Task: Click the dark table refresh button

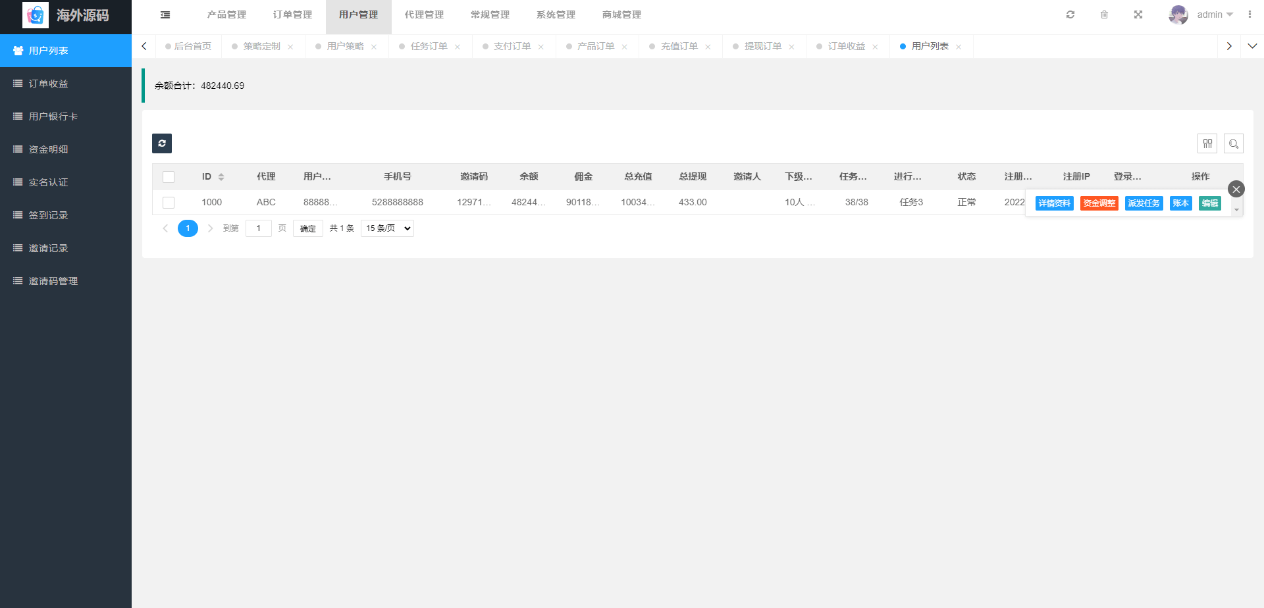Action: (162, 143)
